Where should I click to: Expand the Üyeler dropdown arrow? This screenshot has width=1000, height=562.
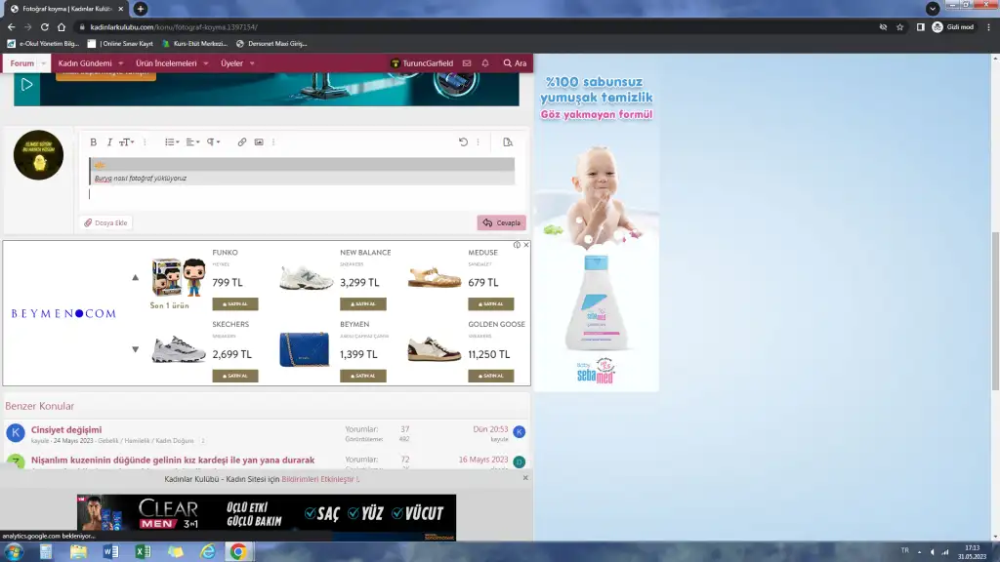(x=252, y=63)
